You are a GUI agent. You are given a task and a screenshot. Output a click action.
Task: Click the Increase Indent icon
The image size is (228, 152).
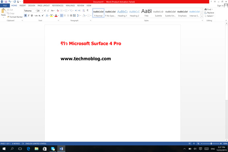[79, 11]
